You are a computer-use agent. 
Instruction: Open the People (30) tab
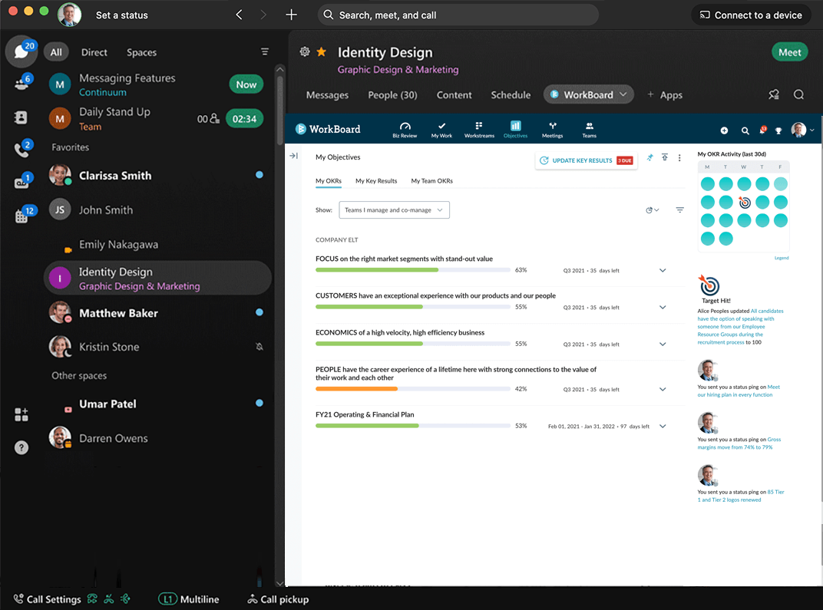pos(392,95)
